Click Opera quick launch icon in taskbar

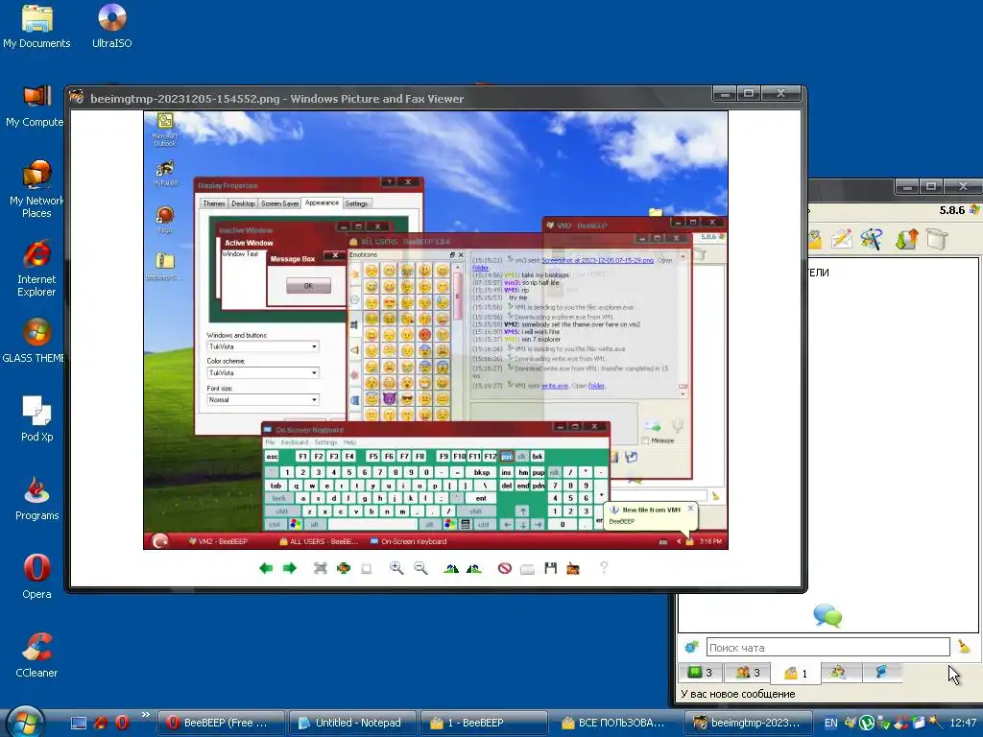[x=122, y=723]
